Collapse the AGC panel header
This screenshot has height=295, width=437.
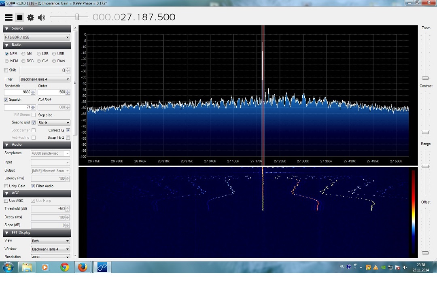[37, 193]
